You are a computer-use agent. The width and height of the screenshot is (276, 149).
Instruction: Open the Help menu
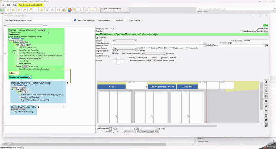[14, 5]
